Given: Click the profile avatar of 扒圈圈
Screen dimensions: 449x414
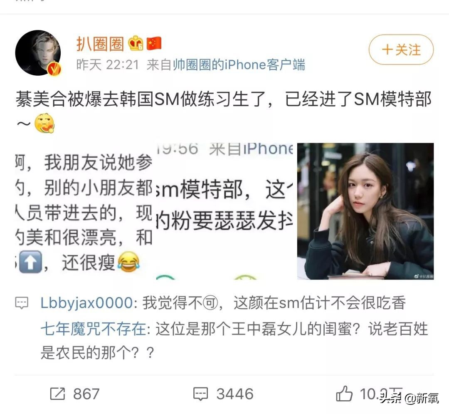Looking at the screenshot, I should pyautogui.click(x=38, y=53).
